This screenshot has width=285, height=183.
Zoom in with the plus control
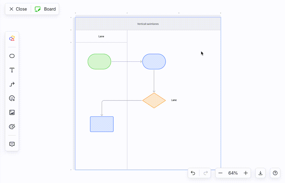click(245, 173)
